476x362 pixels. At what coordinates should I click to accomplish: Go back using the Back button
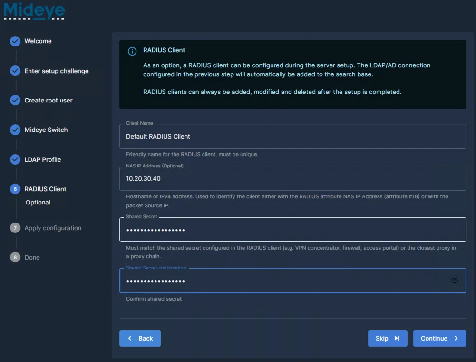coord(140,338)
